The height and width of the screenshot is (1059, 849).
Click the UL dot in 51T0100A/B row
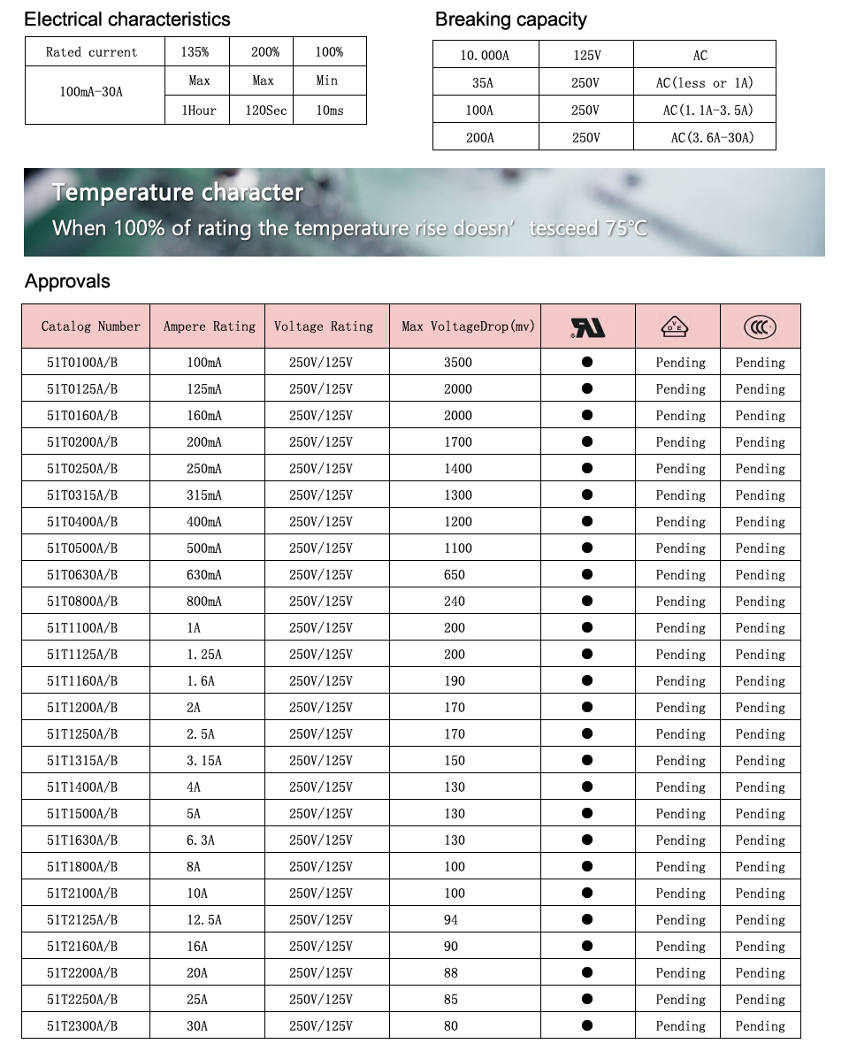(587, 362)
